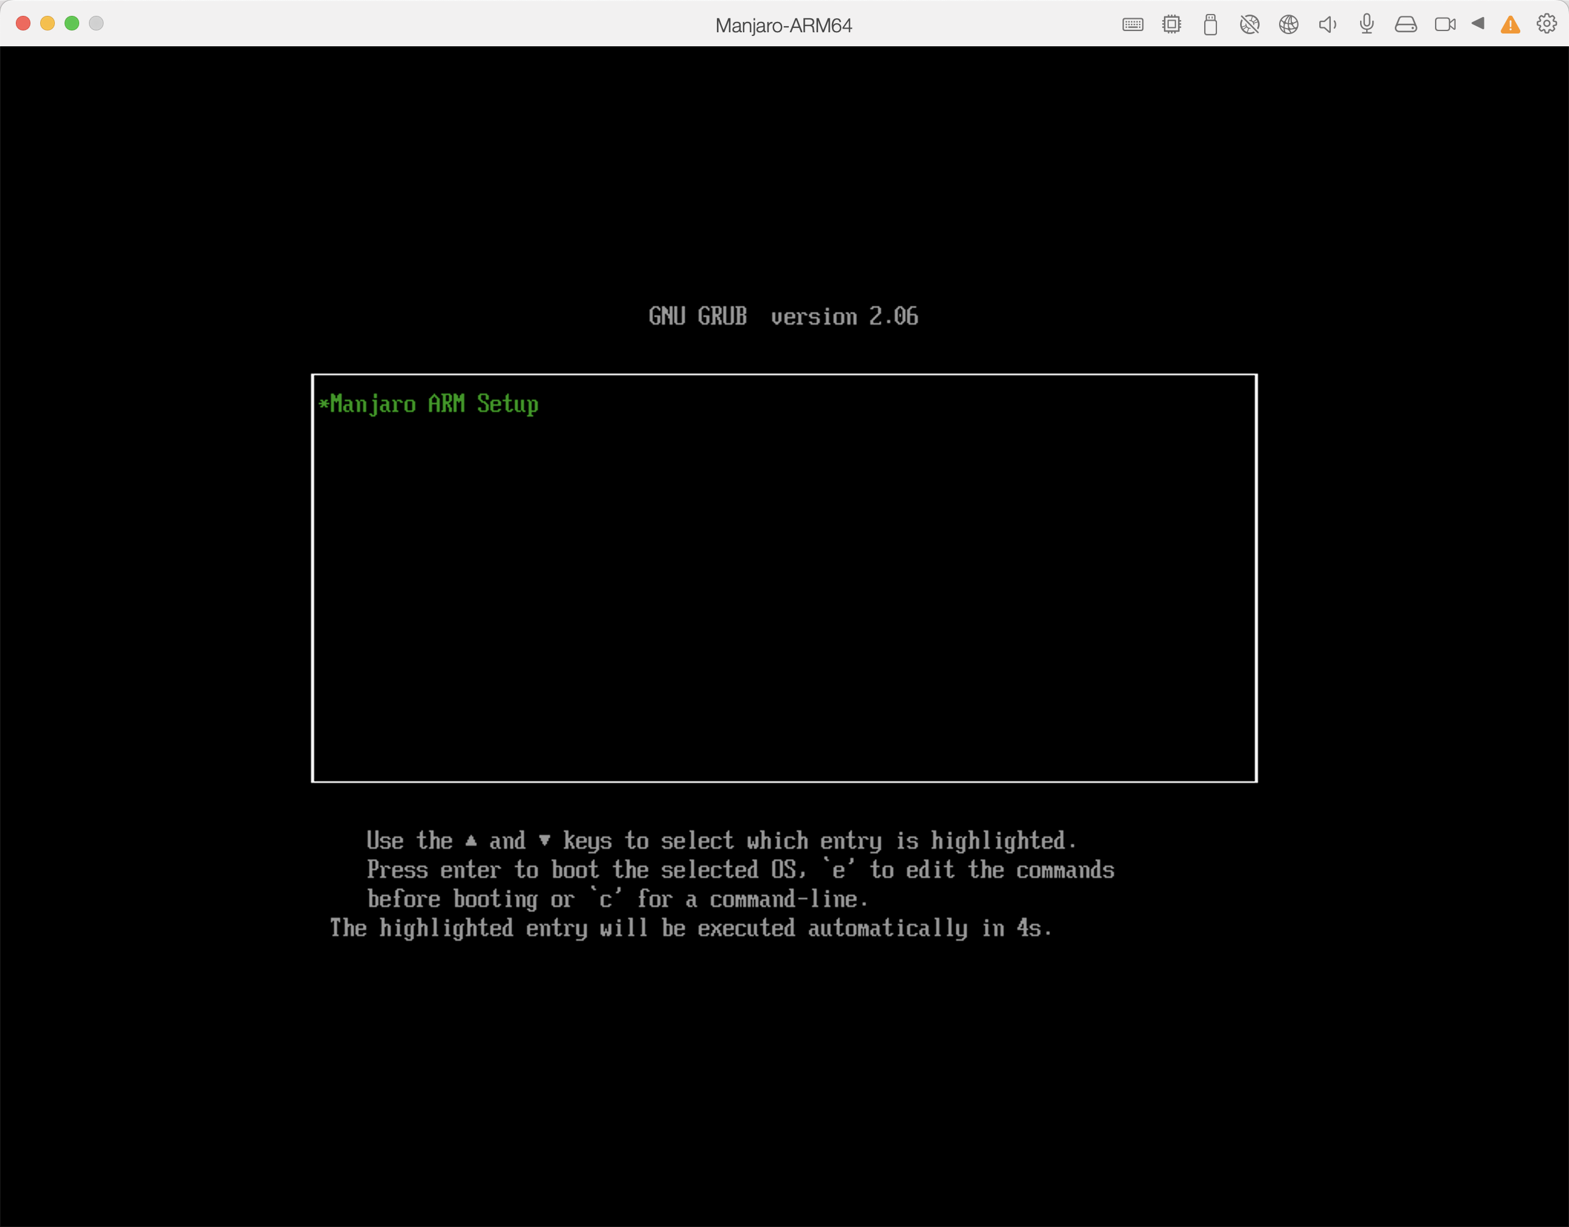Enter full screen with the green button
The width and height of the screenshot is (1569, 1227).
72,23
